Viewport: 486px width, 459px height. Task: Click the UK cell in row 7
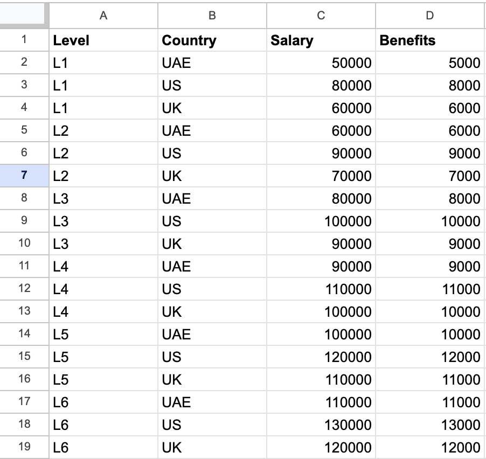212,176
